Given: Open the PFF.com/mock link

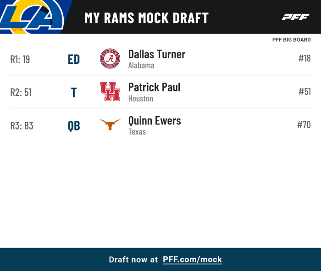Looking at the screenshot, I should click(x=193, y=260).
